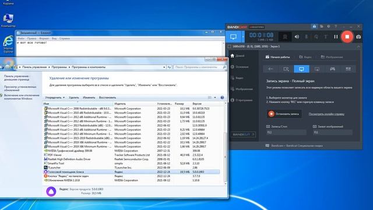373x210 pixels.
Task: Toggle the microphone icon in Bandicam
Action: (307, 37)
